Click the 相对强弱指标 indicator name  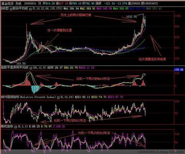[10, 97]
